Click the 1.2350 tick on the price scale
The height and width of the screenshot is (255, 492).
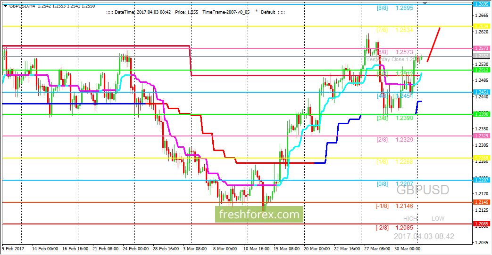point(482,129)
